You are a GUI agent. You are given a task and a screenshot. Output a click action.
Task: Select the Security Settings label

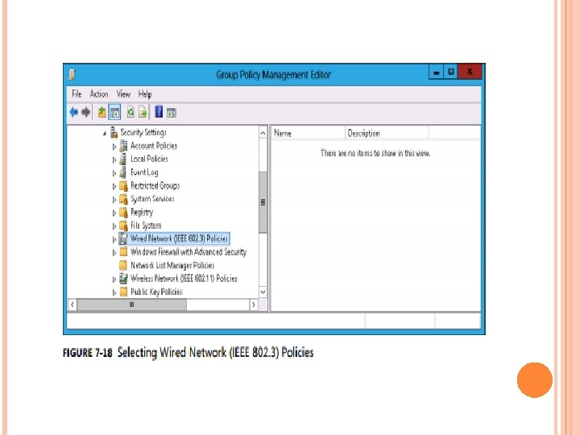[x=143, y=132]
